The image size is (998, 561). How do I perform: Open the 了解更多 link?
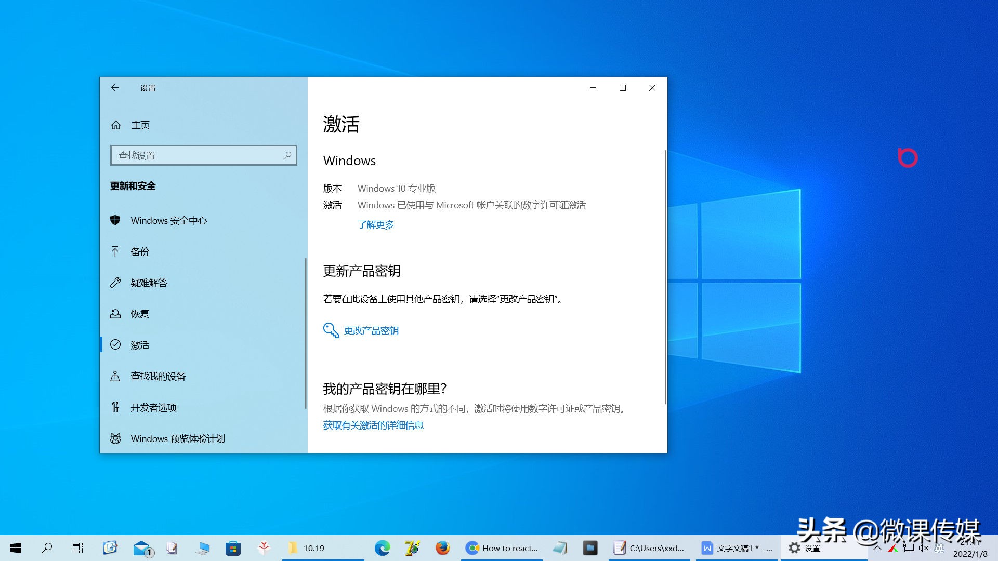[x=376, y=224]
